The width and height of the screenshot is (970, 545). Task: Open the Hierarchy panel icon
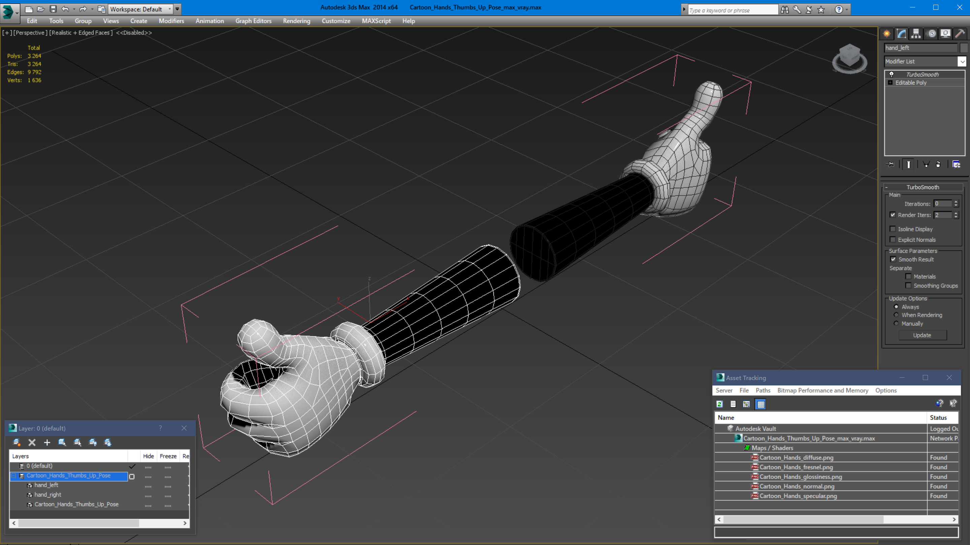click(916, 34)
